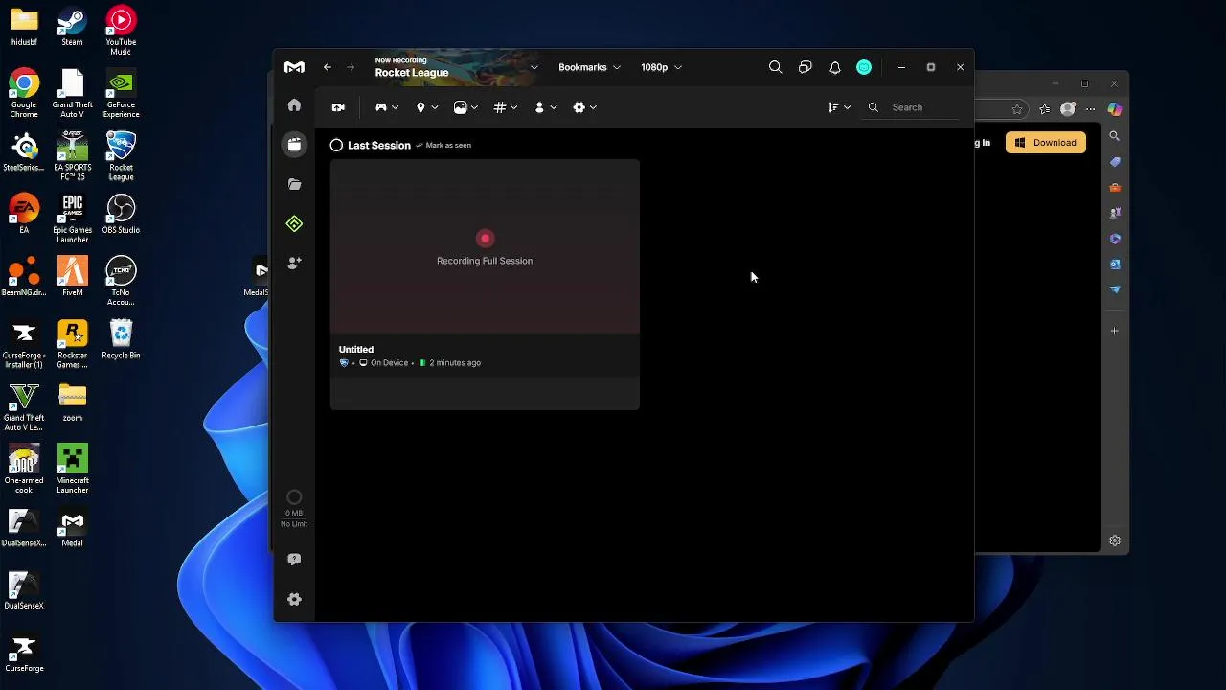Viewport: 1226px width, 690px height.
Task: Open the Medal desktop shortcut
Action: pyautogui.click(x=72, y=527)
